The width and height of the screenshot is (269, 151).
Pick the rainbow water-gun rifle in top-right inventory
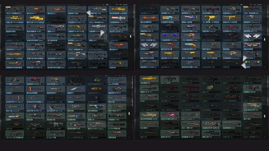170,19
